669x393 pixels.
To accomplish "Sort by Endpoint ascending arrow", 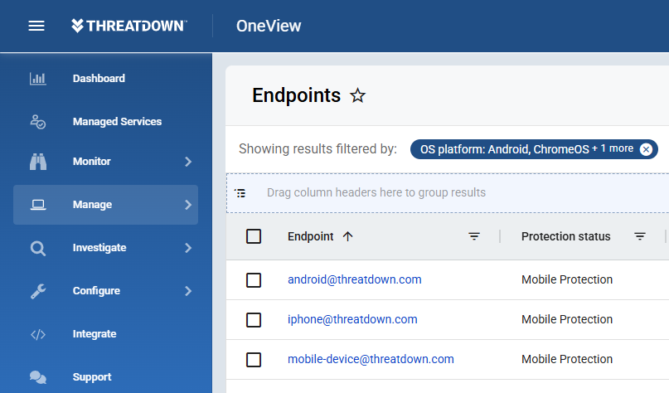I will [x=347, y=236].
